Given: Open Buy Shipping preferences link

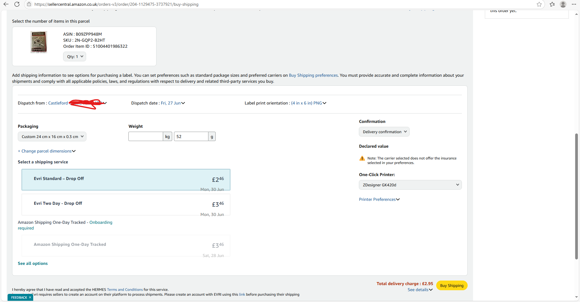Looking at the screenshot, I should coord(313,75).
